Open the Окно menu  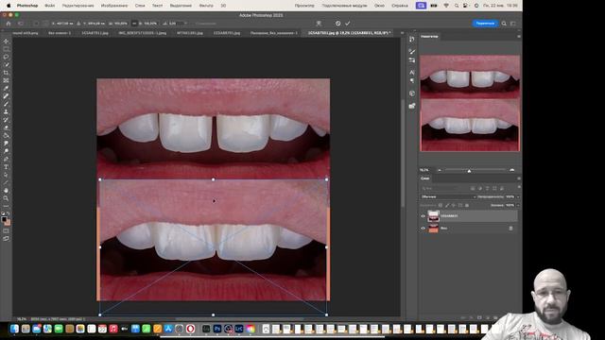tap(379, 6)
